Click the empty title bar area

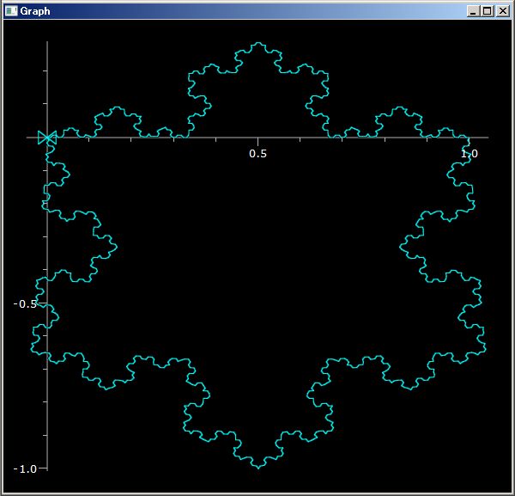256,11
